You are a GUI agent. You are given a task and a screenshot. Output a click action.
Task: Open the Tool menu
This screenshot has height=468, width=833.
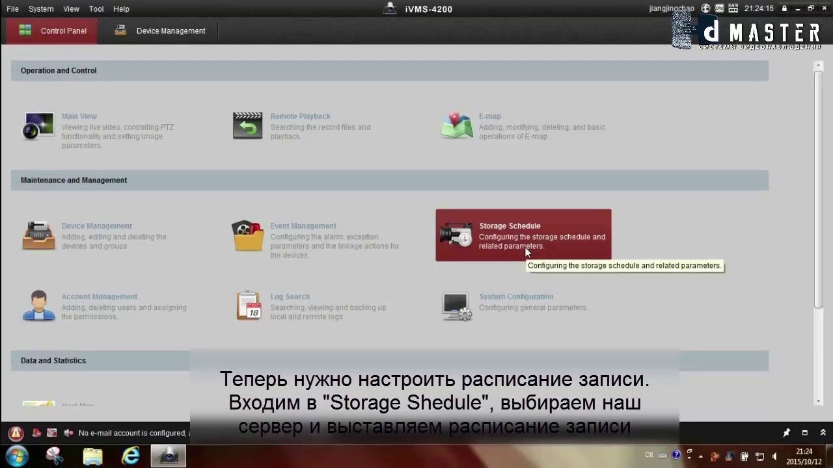point(96,9)
